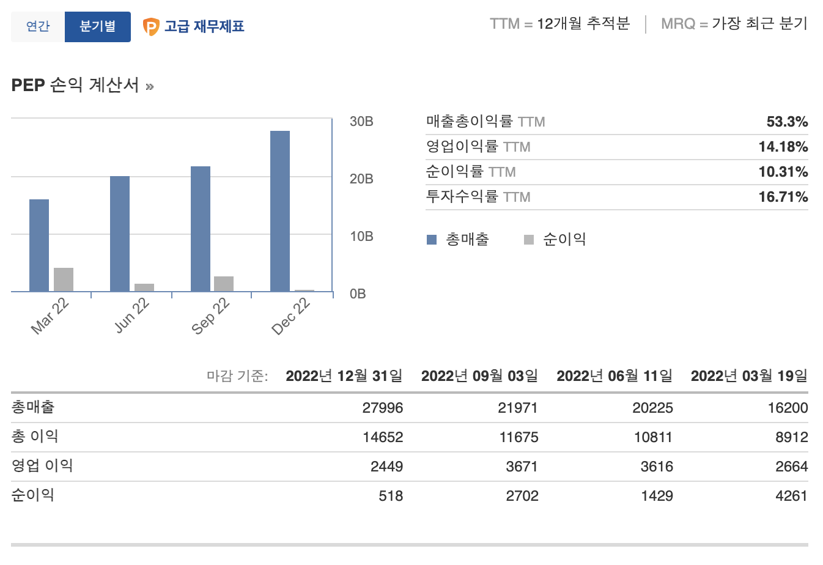Click the 순이익 table row label
The width and height of the screenshot is (823, 565).
33,495
